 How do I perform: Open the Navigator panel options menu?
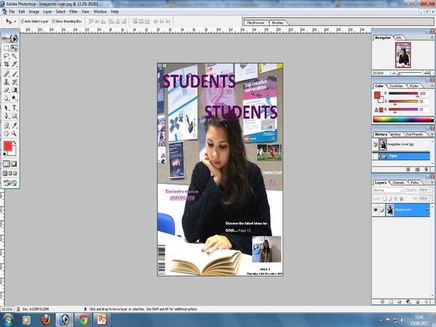click(x=433, y=37)
